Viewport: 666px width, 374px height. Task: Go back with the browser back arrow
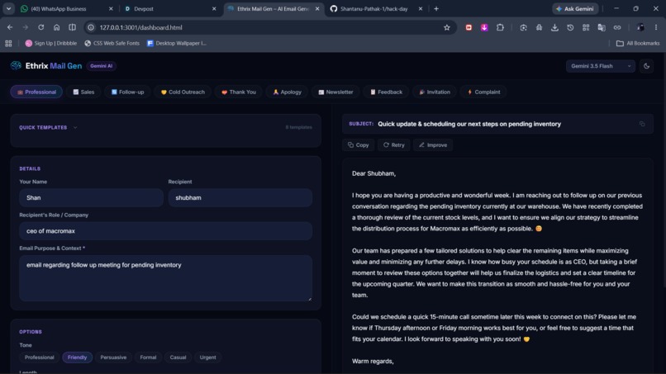[x=10, y=27]
